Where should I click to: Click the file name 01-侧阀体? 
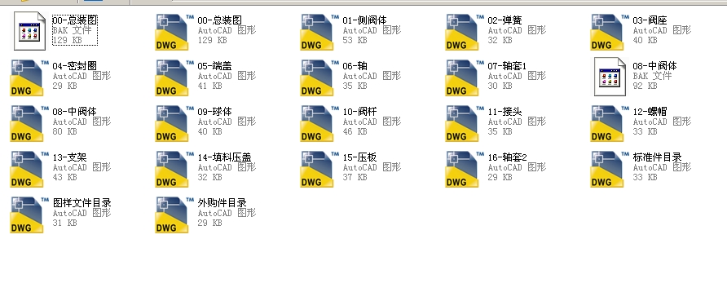(364, 20)
